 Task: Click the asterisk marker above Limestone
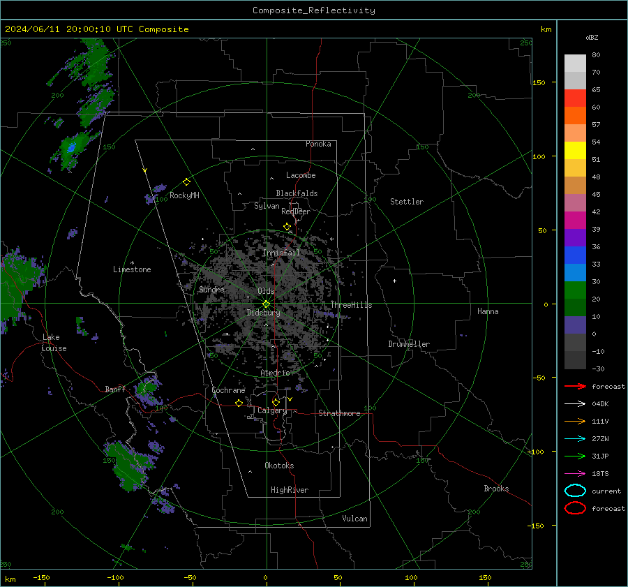coord(132,263)
